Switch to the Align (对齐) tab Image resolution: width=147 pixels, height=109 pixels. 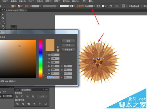[17, 90]
